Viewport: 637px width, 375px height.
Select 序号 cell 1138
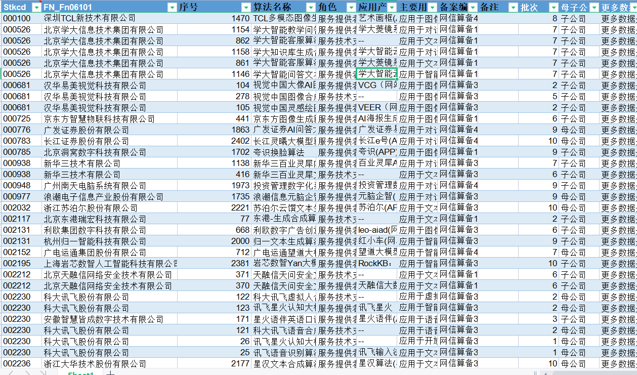click(x=215, y=163)
